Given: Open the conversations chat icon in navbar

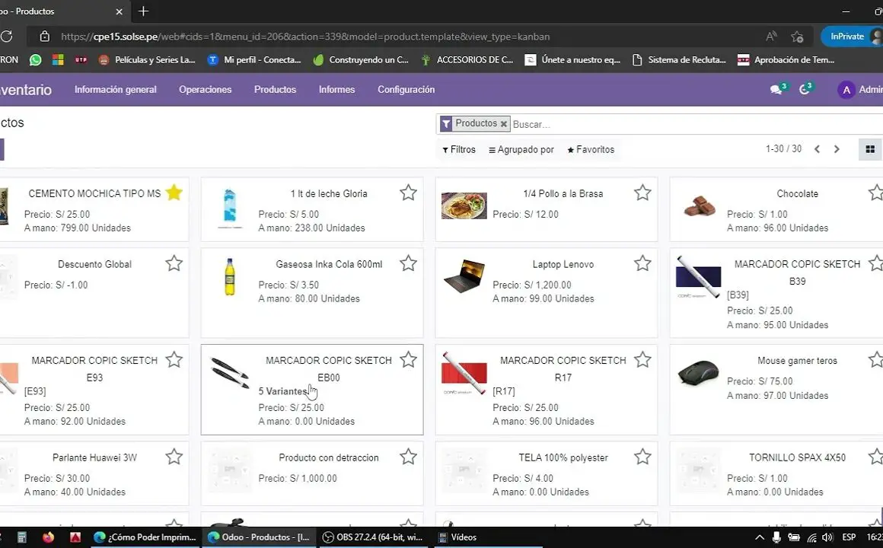Looking at the screenshot, I should tap(776, 90).
